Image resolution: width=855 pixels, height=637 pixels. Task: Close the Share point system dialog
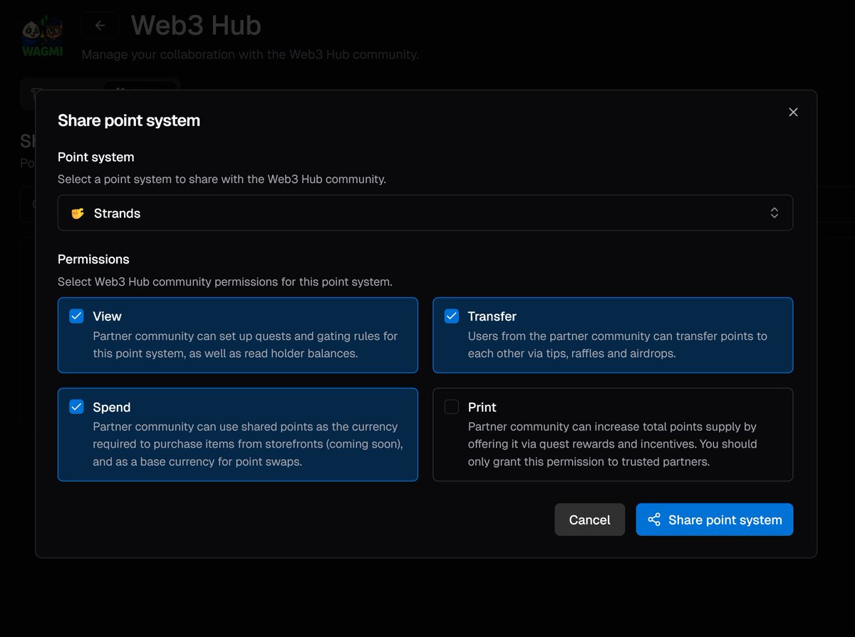pos(793,112)
